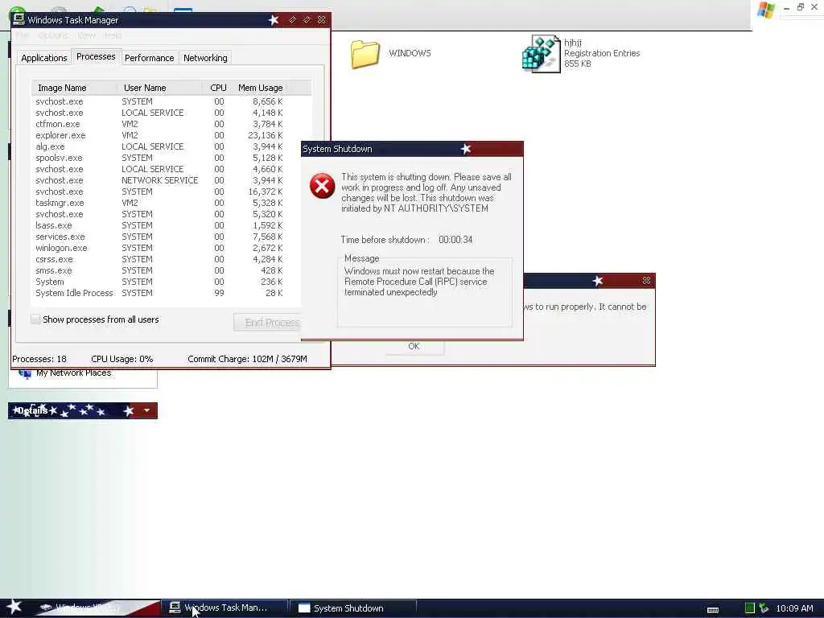Screen dimensions: 824x618
Task: Select the alg.exe process row
Action: [159, 146]
